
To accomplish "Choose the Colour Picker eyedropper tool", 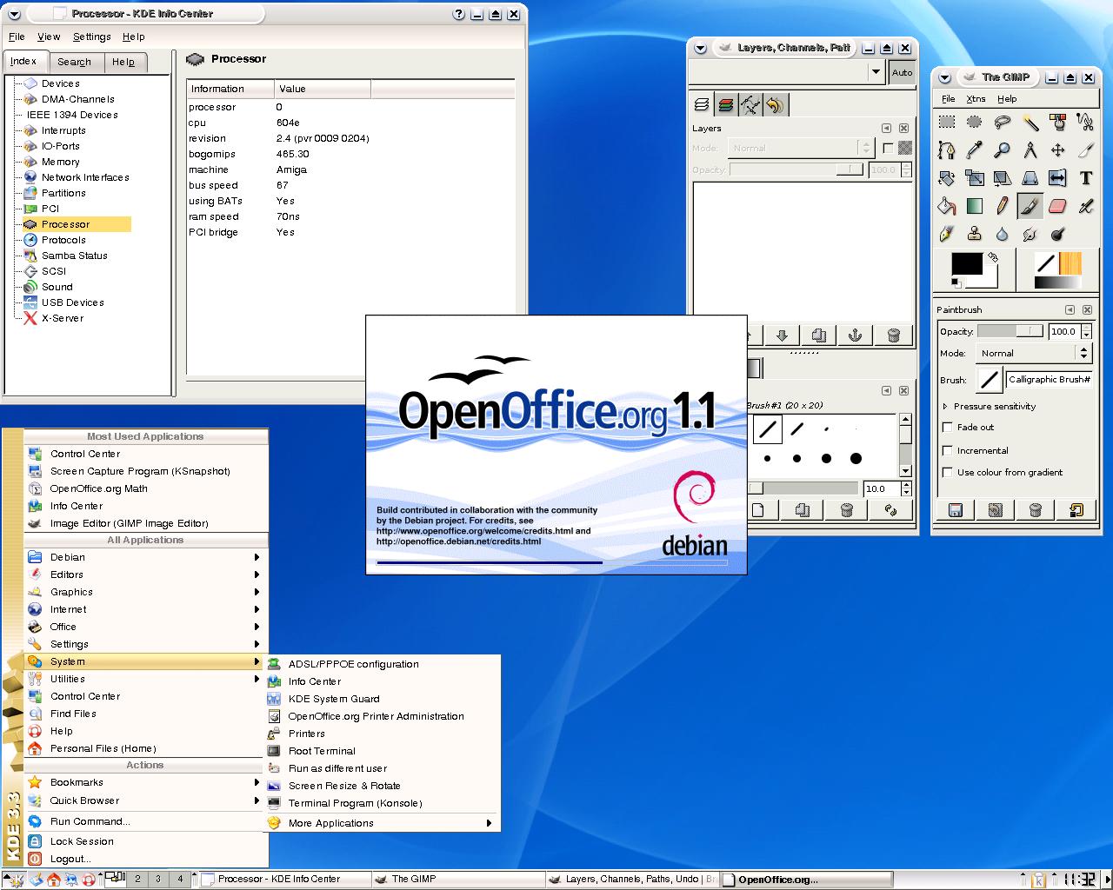I will [975, 149].
